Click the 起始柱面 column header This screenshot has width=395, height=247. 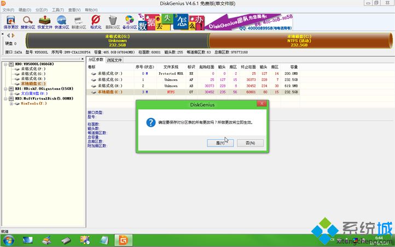(x=207, y=67)
